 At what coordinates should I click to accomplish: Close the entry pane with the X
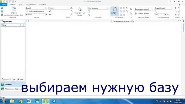(x=181, y=21)
